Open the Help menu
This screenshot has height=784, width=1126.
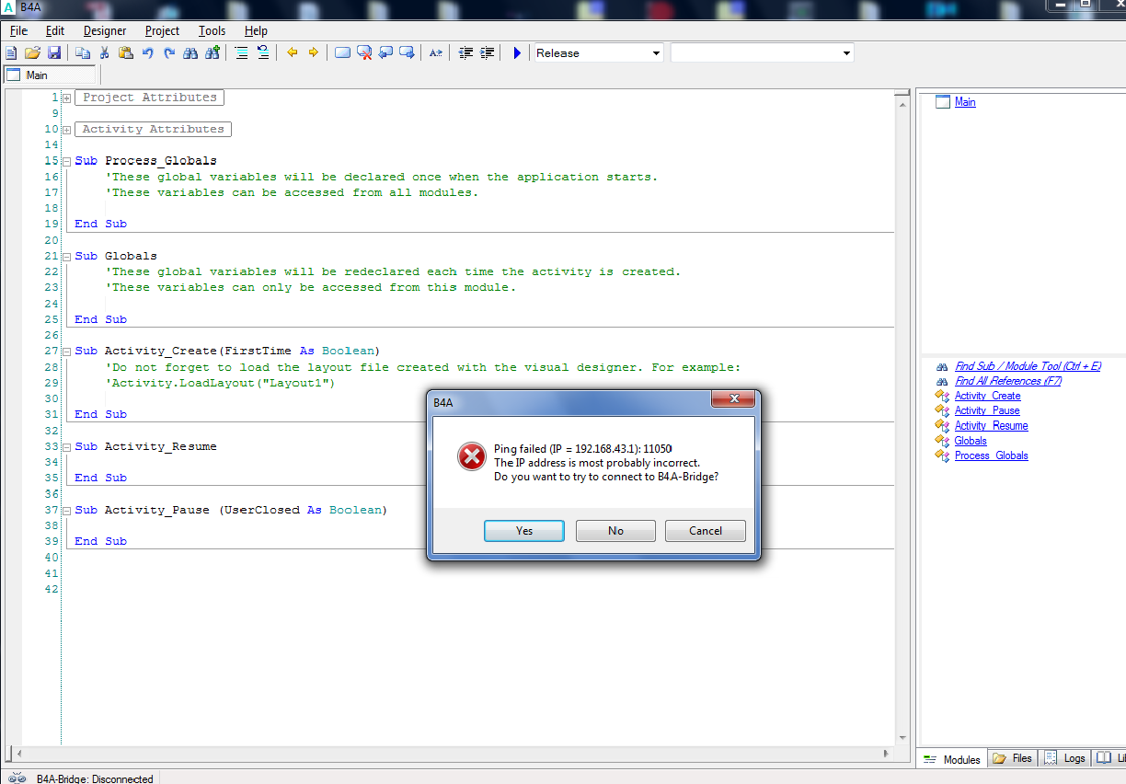(x=256, y=30)
